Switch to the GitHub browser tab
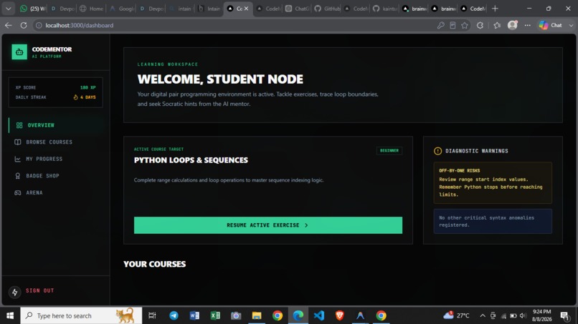 pyautogui.click(x=327, y=9)
